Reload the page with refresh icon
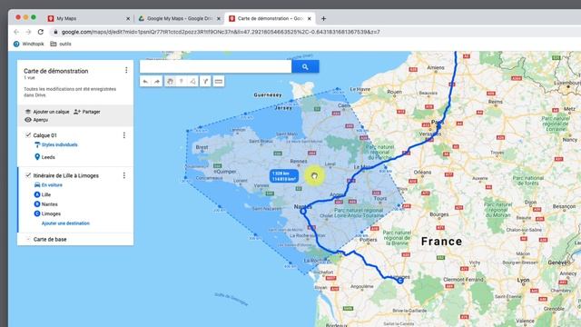 click(x=41, y=32)
